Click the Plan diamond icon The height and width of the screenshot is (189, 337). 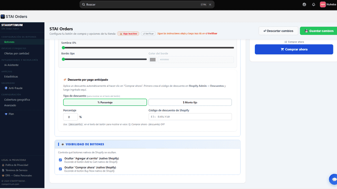click(x=6, y=114)
